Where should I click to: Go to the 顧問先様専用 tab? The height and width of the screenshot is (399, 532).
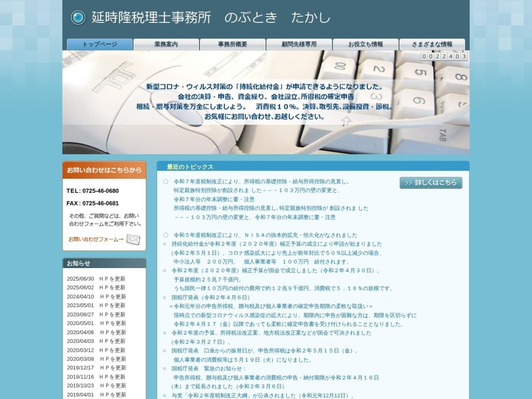[299, 45]
